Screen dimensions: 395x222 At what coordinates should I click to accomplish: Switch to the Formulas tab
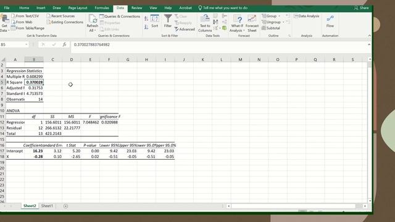point(102,8)
